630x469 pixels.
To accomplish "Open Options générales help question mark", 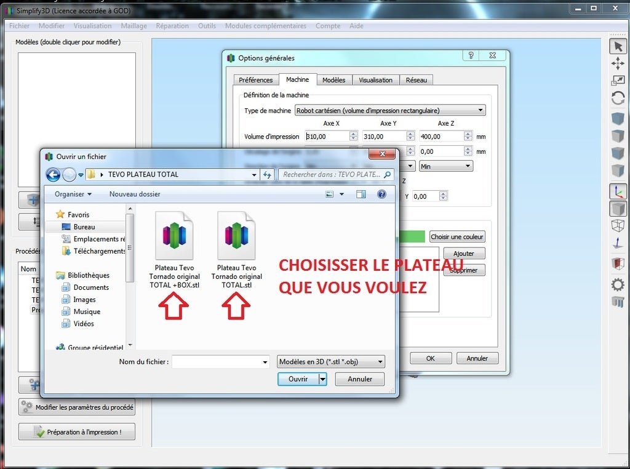I will [471, 55].
